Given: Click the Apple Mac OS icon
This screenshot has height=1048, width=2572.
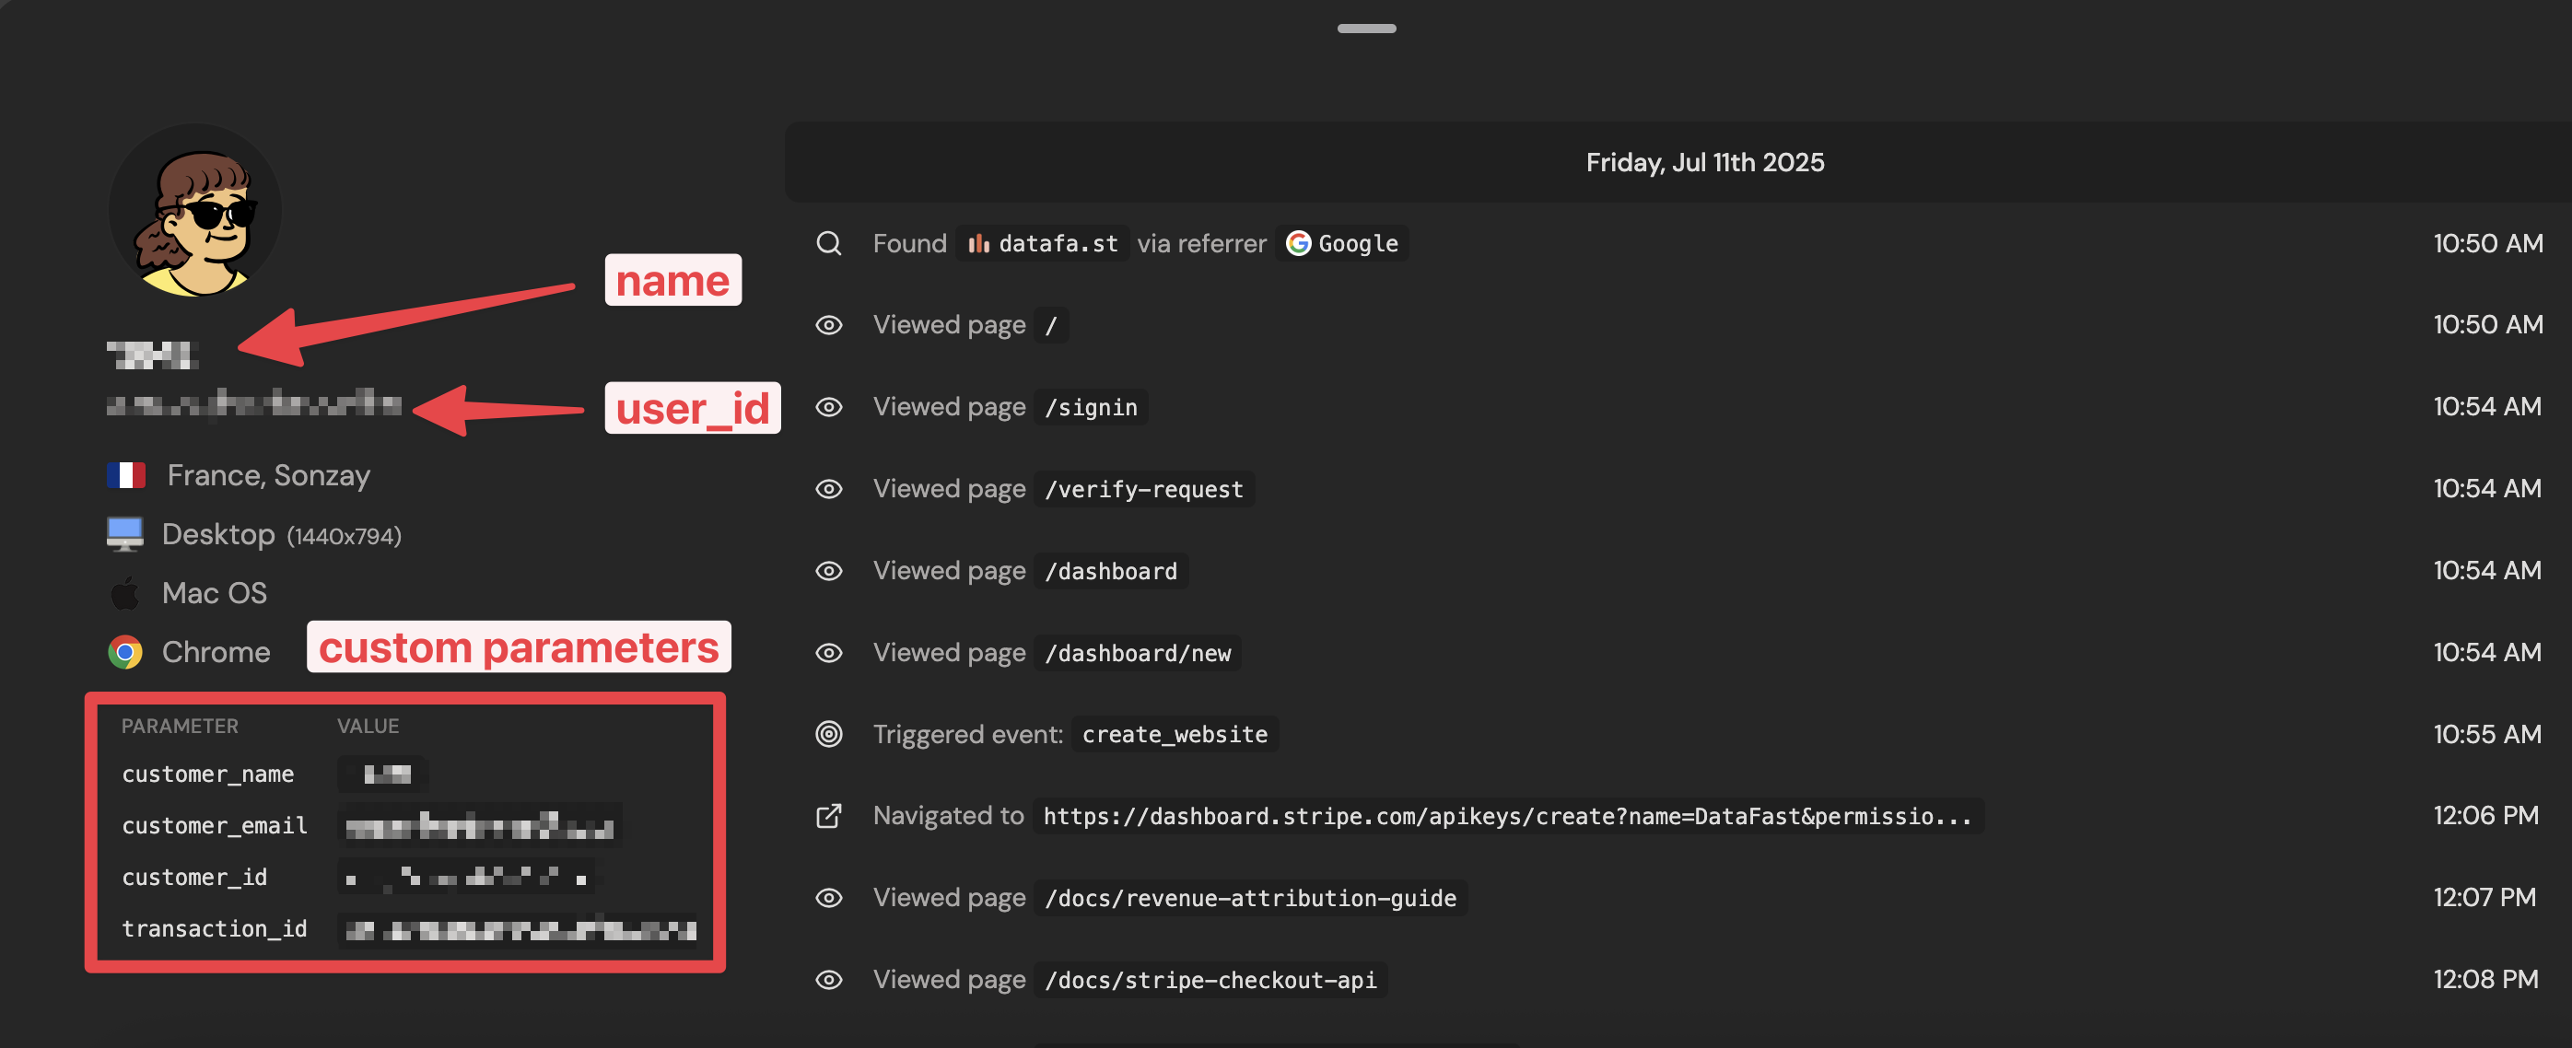Looking at the screenshot, I should click(126, 594).
